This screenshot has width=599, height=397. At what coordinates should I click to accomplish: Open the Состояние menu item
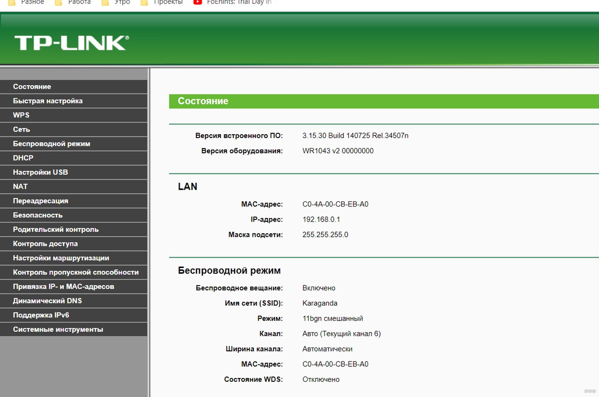point(74,87)
